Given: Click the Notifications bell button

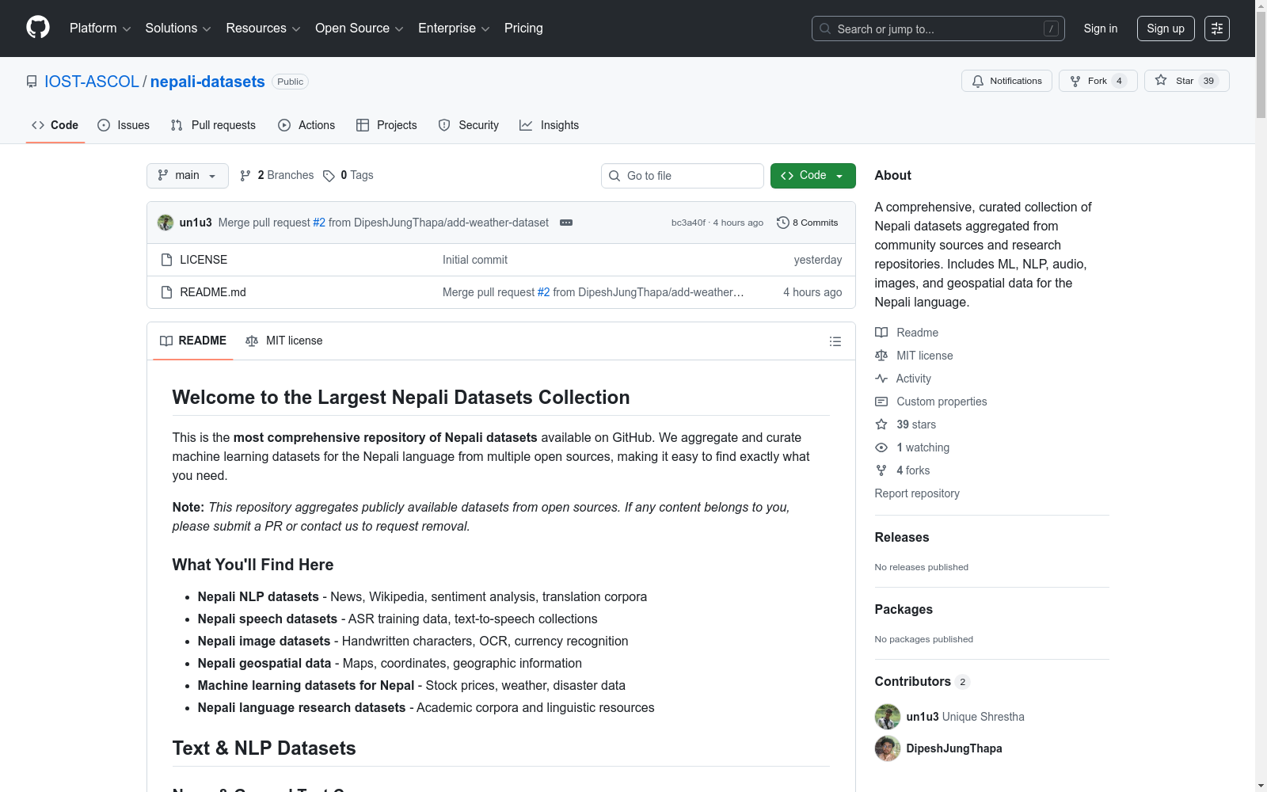Looking at the screenshot, I should [1006, 81].
